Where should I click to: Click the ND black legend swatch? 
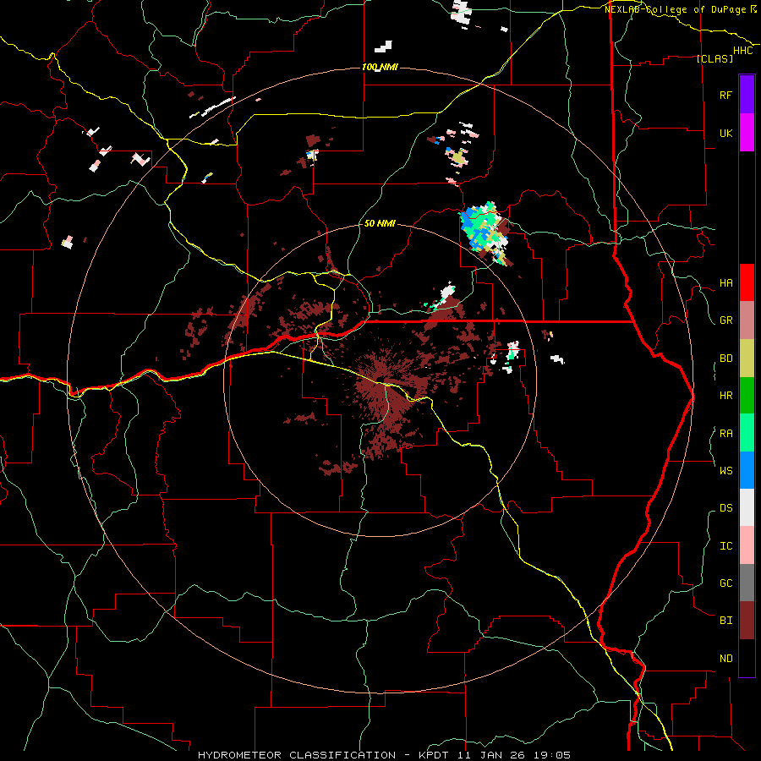click(747, 658)
